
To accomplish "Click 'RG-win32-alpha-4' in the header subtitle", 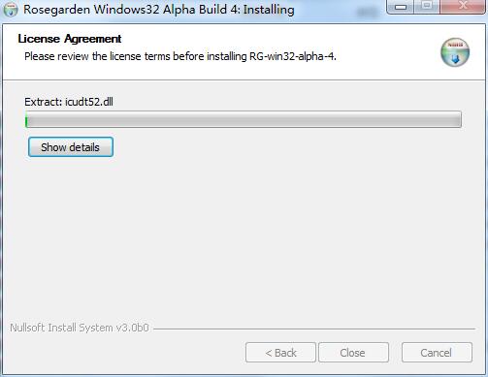I will click(x=292, y=56).
